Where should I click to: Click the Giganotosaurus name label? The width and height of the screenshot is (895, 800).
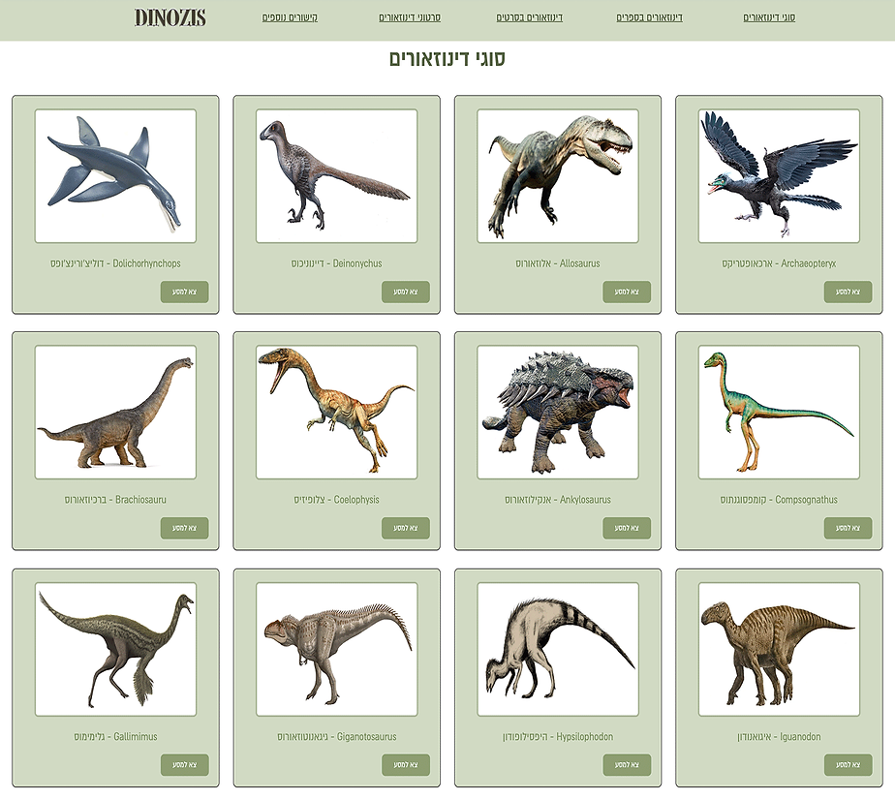pyautogui.click(x=337, y=737)
